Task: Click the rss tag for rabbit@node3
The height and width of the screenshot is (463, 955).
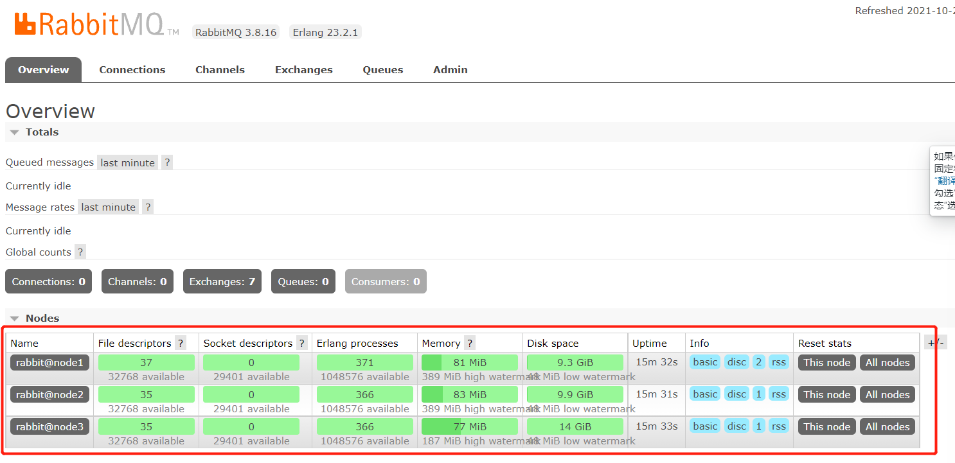Action: pyautogui.click(x=779, y=426)
